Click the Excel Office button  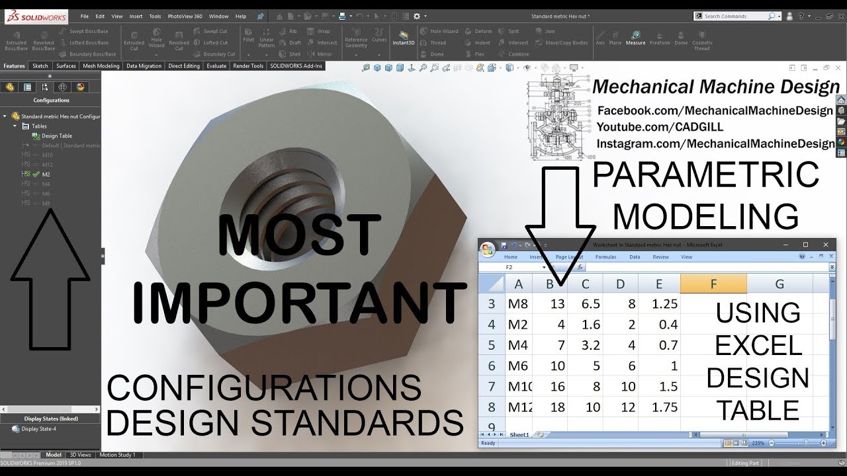tap(488, 250)
